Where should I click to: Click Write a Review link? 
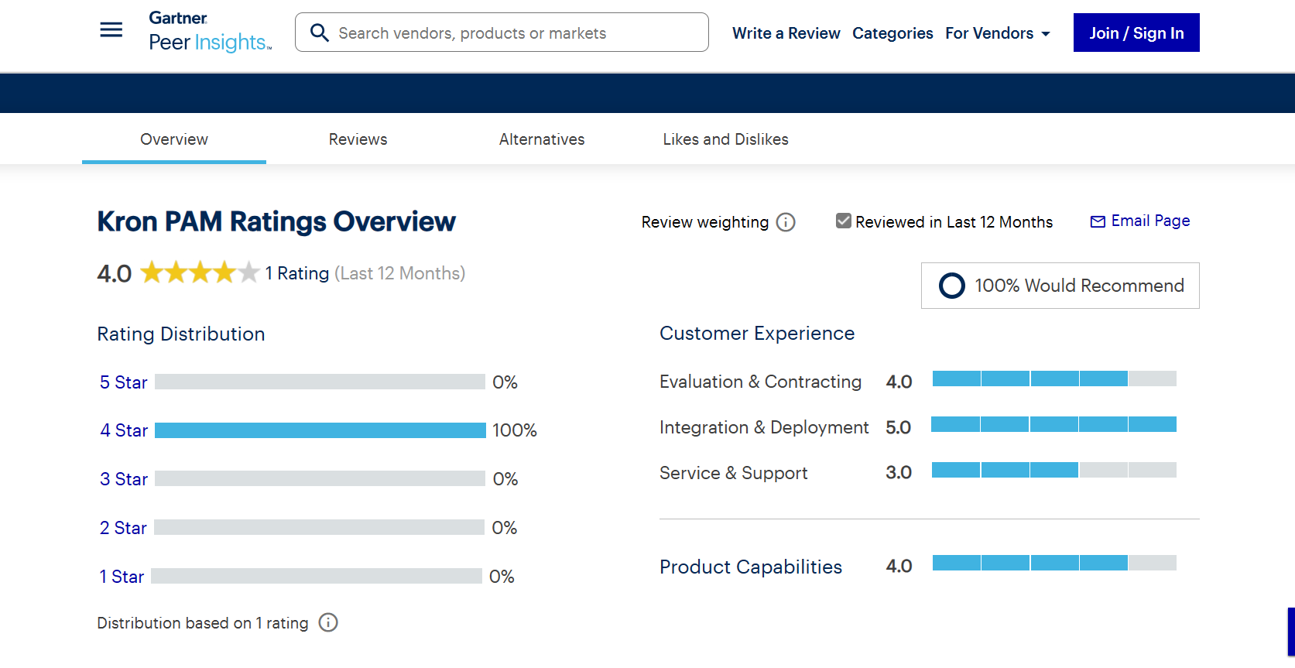point(786,33)
